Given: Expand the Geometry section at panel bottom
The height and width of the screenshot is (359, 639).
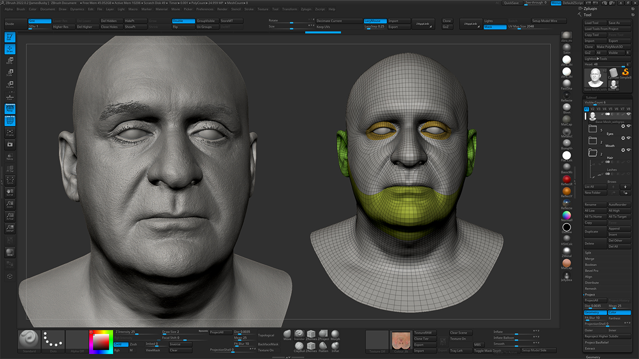Looking at the screenshot, I should [593, 357].
